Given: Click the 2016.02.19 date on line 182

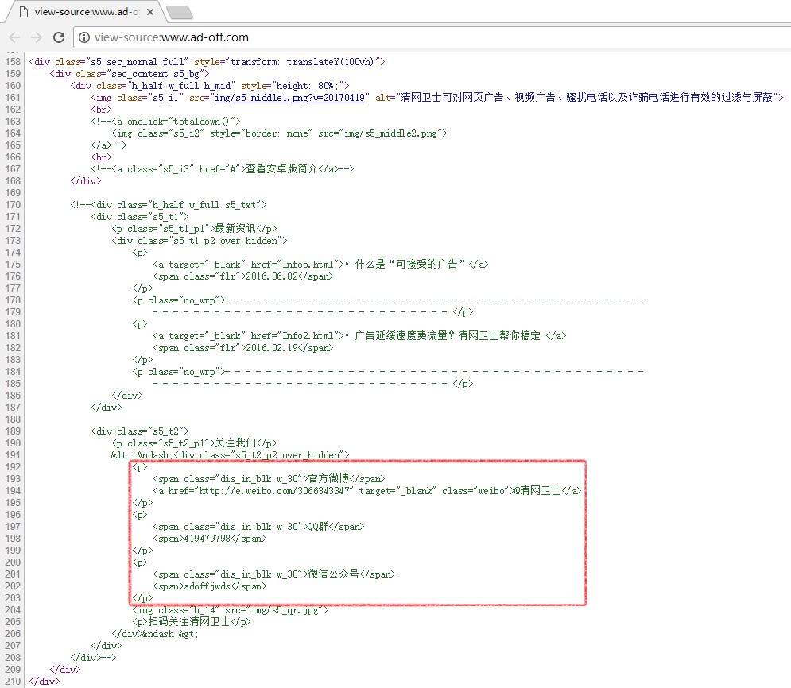Looking at the screenshot, I should [270, 348].
